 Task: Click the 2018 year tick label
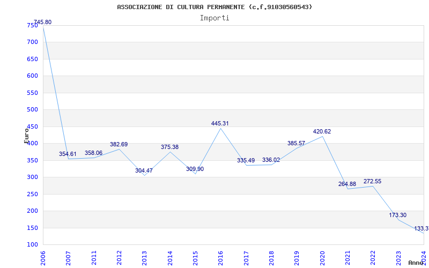coord(271,258)
